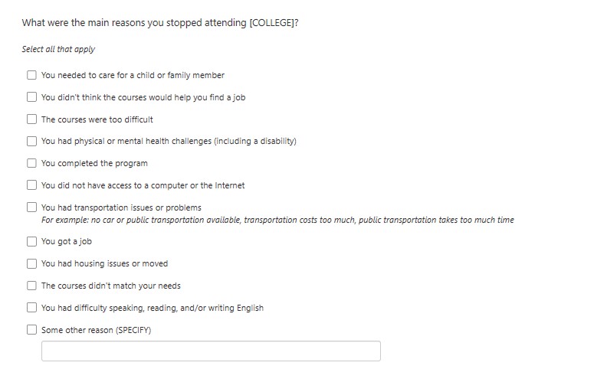594x369 pixels.
Task: Check 'You needed to care for a child' box
Action: click(x=31, y=75)
